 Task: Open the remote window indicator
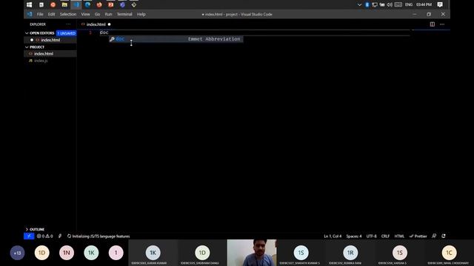[29, 236]
